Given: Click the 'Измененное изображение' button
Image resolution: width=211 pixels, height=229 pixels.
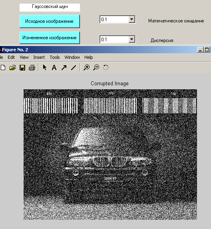Looking at the screenshot, I should [50, 38].
